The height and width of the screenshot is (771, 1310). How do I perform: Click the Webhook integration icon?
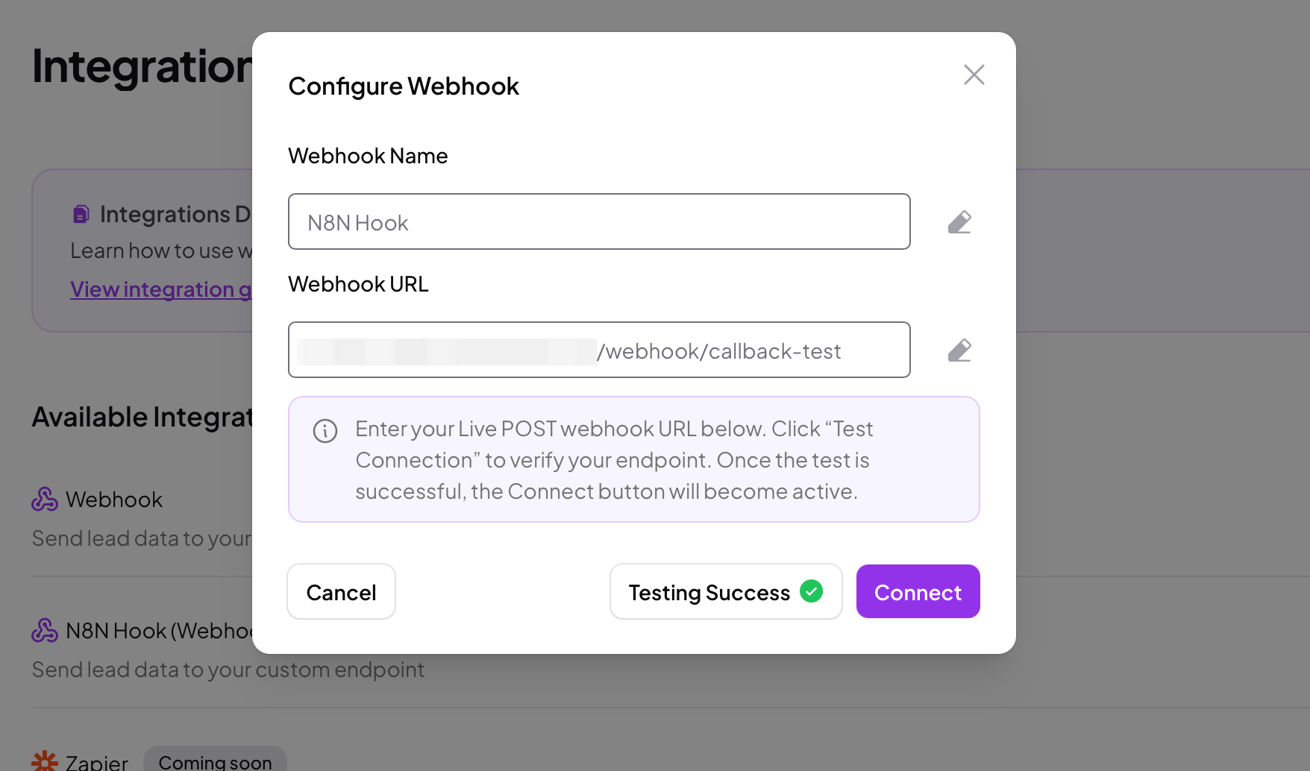[x=45, y=500]
